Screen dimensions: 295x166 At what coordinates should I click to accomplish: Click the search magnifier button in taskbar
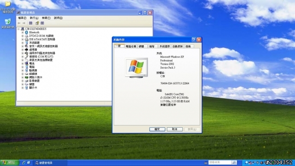click(234, 162)
